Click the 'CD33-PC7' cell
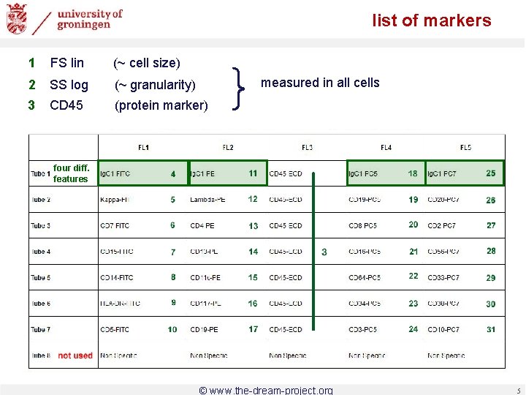 (443, 278)
